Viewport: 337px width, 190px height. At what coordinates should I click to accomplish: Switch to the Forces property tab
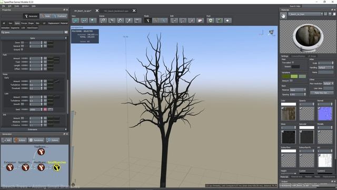click(x=24, y=23)
